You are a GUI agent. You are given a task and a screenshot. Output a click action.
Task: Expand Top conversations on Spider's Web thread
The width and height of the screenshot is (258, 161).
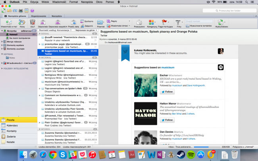click(39, 88)
